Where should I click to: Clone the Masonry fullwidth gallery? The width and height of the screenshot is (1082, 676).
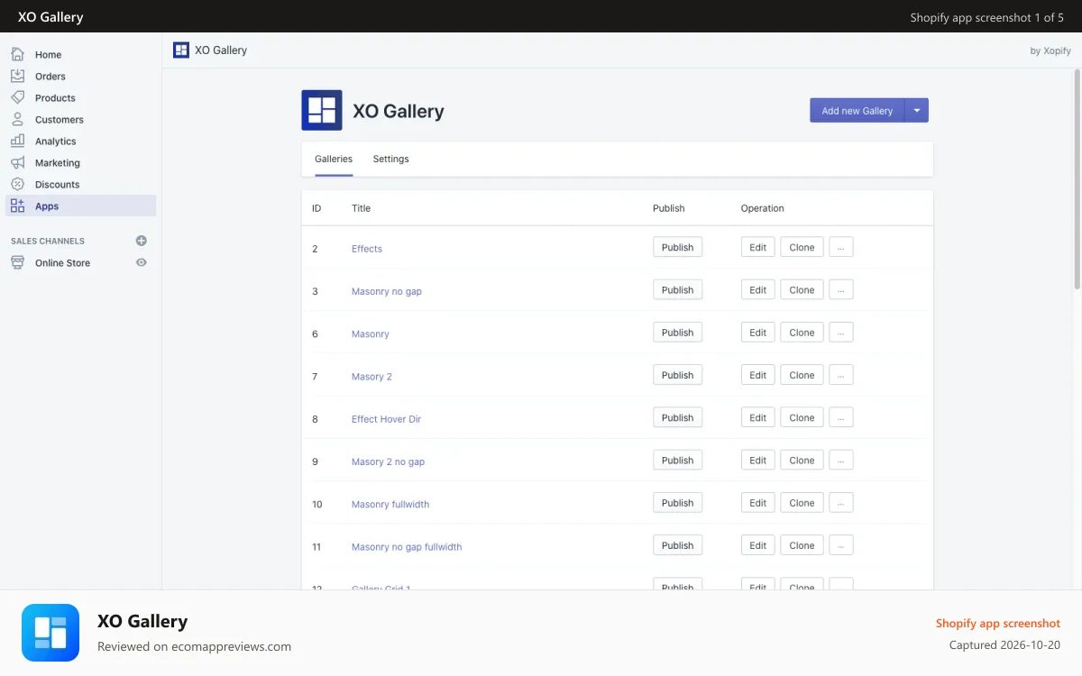click(x=802, y=502)
